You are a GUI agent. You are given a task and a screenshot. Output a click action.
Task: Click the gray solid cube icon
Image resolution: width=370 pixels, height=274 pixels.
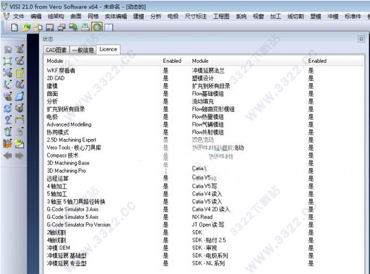point(20,108)
